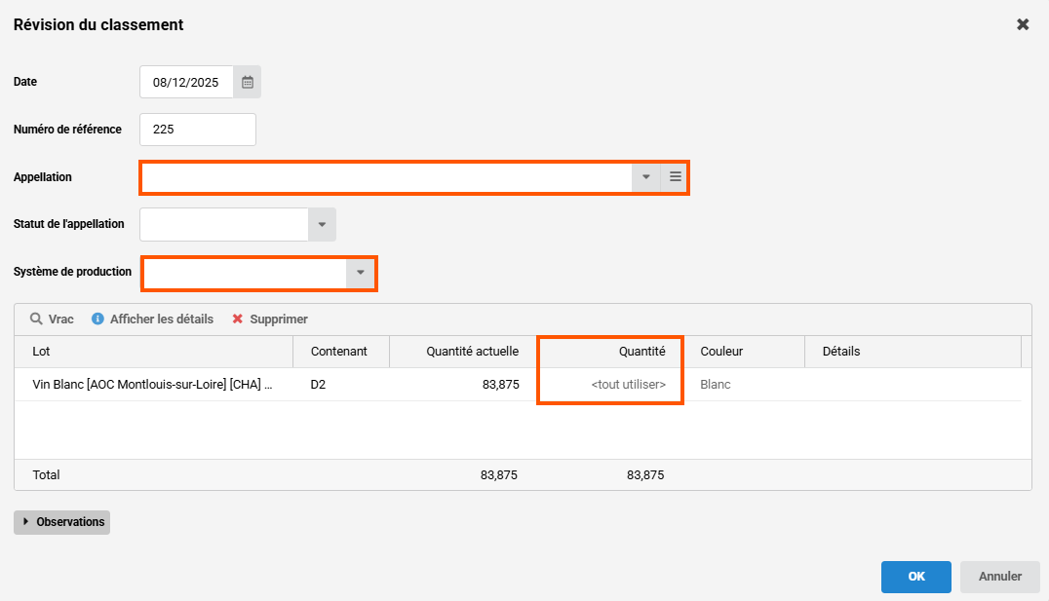This screenshot has width=1049, height=601.
Task: Expand the Observations section
Action: [x=62, y=522]
